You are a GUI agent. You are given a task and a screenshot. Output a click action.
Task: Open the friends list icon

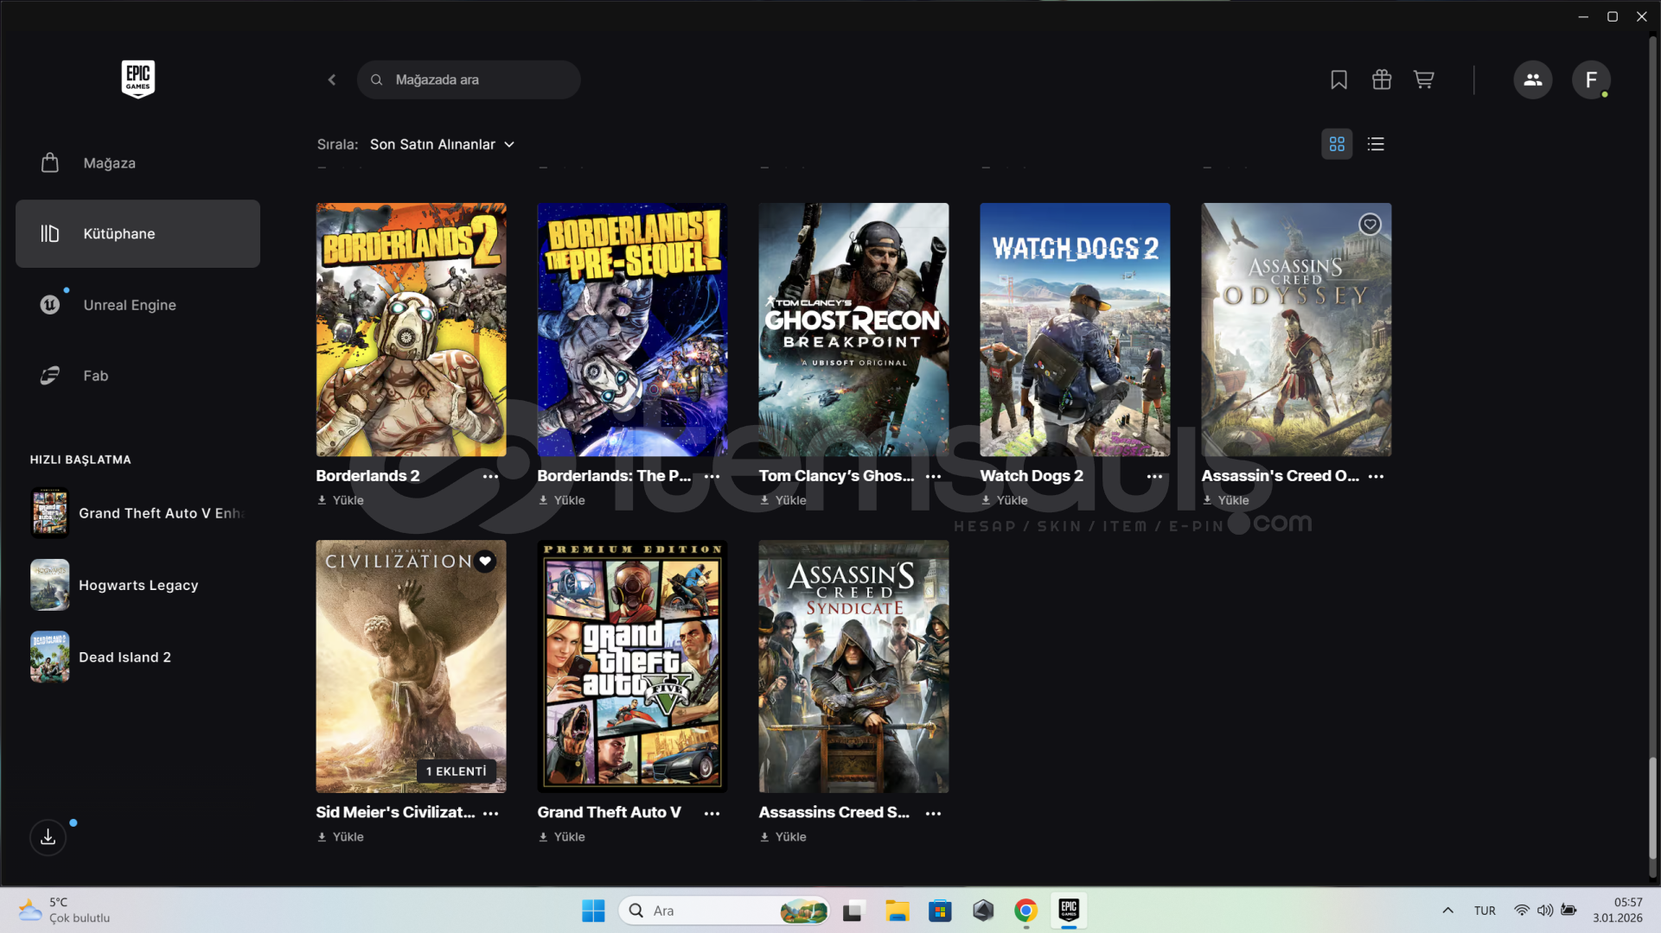(1532, 79)
